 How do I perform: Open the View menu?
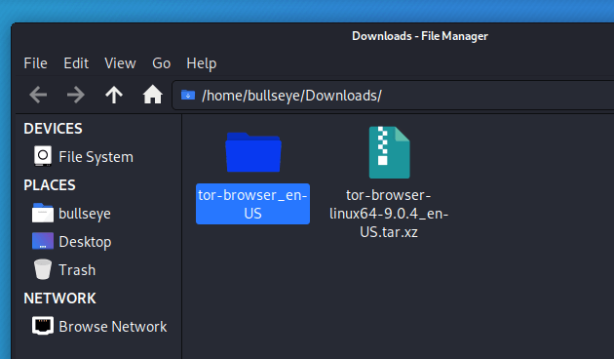click(120, 63)
